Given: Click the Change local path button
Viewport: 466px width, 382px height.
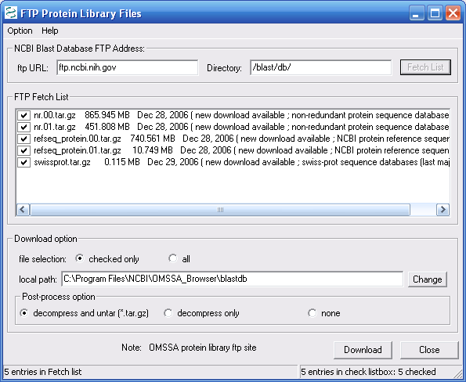Looking at the screenshot, I should (427, 279).
